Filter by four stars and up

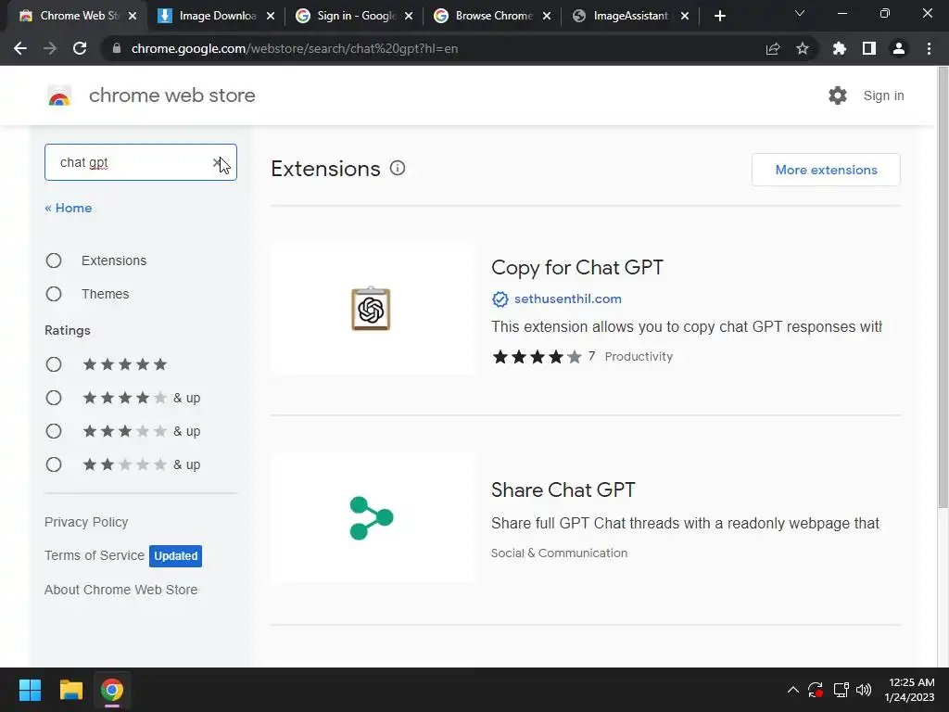pyautogui.click(x=54, y=398)
